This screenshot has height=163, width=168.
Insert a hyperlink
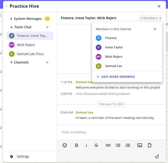point(108,145)
